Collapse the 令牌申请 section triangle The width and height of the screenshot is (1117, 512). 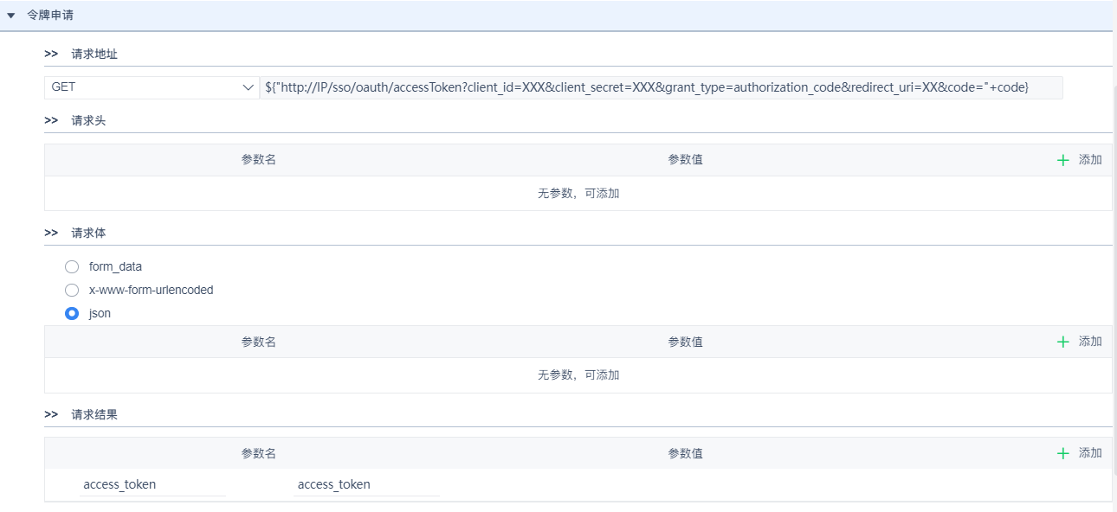click(11, 16)
